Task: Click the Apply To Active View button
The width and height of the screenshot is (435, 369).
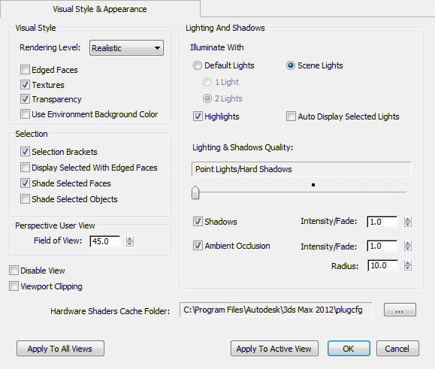Action: point(274,349)
